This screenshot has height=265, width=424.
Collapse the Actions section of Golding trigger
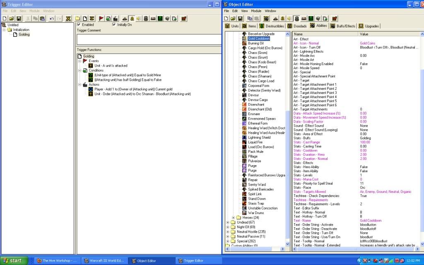[x=80, y=84]
